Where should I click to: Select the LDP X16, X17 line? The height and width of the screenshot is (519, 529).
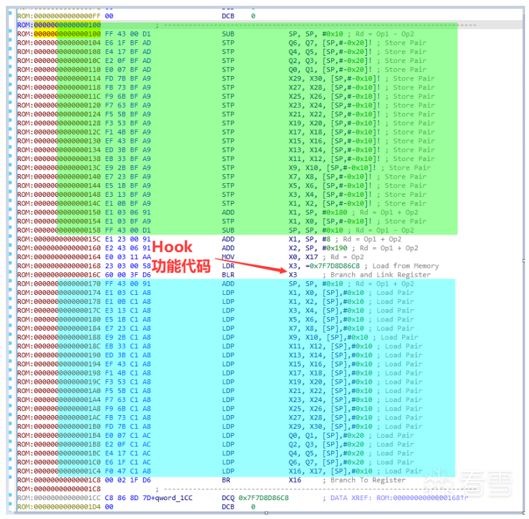coord(220,471)
